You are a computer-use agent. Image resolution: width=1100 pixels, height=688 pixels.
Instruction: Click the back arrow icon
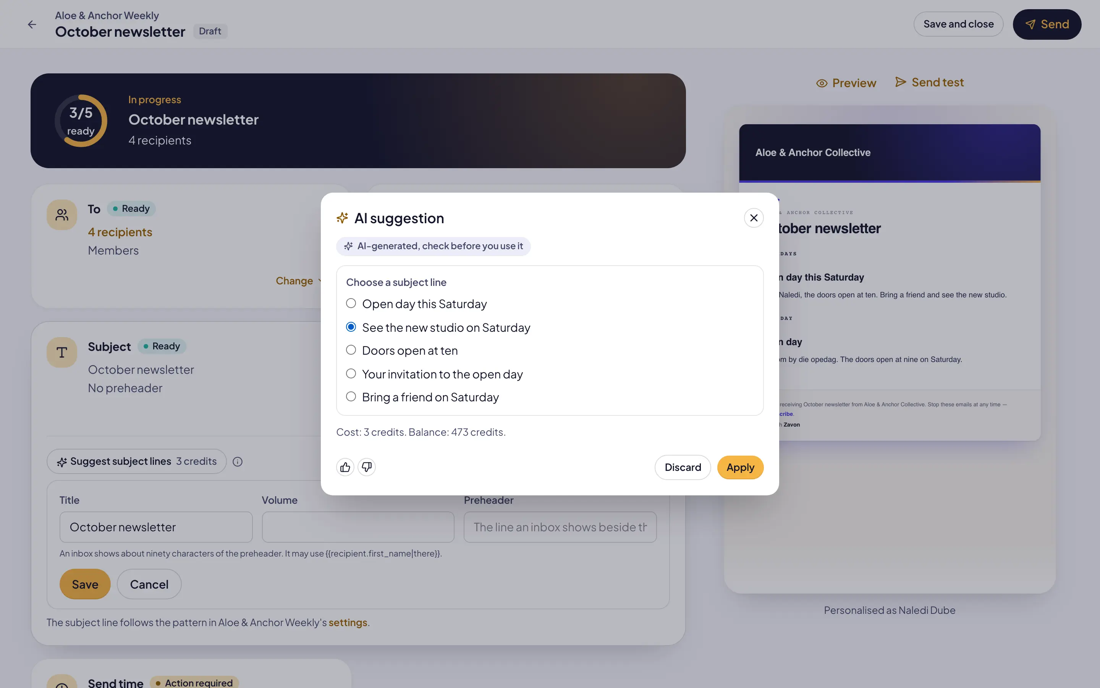tap(32, 24)
